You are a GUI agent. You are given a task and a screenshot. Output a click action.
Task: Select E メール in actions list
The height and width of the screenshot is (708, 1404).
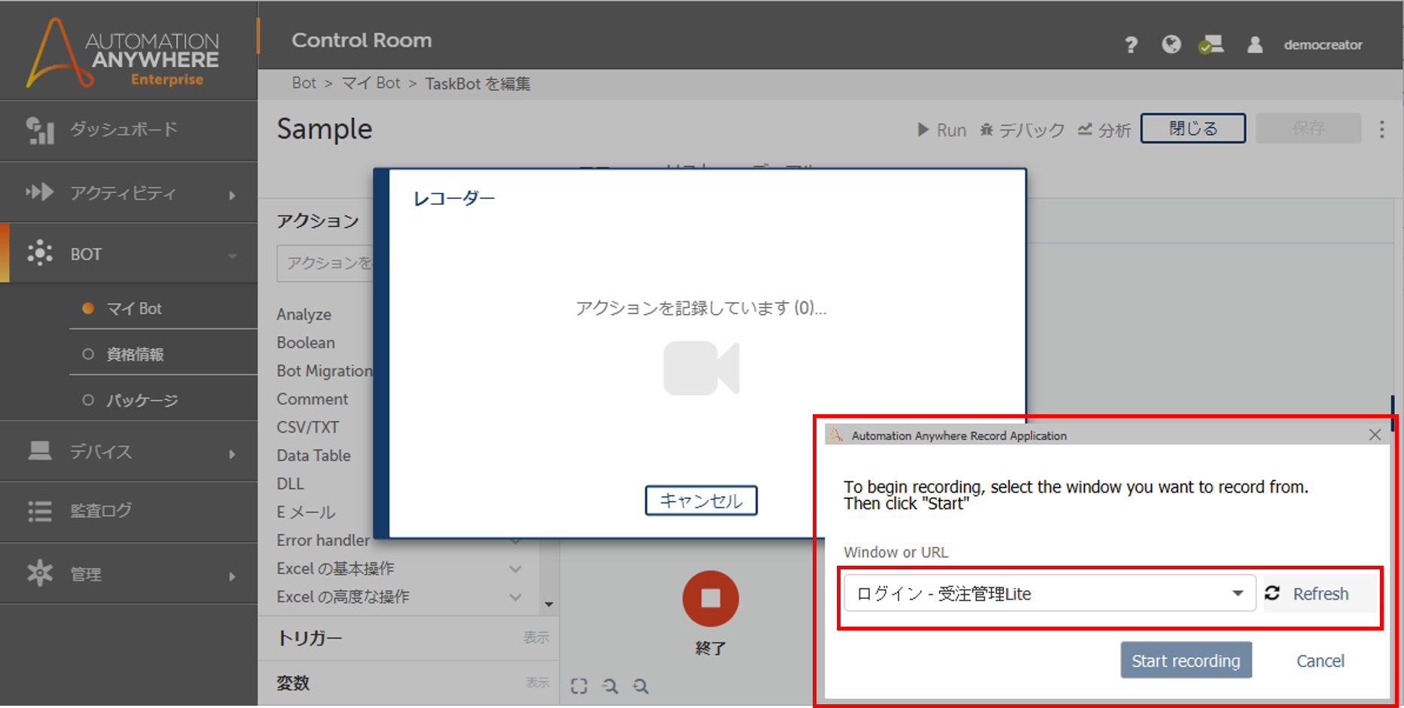point(306,512)
